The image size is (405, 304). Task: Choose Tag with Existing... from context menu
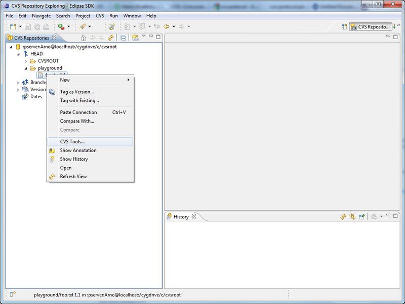click(91, 100)
